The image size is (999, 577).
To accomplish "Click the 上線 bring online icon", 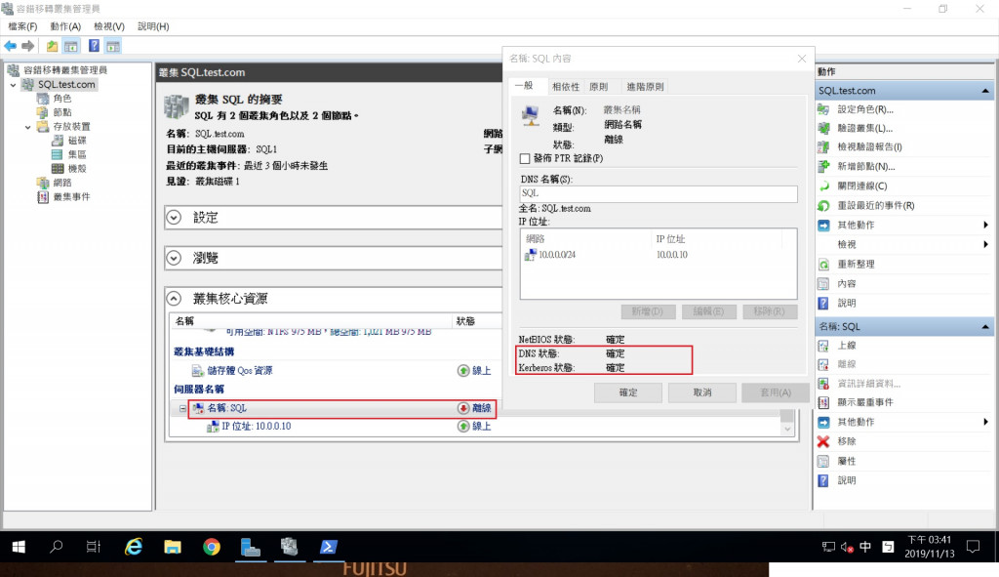I will click(823, 346).
